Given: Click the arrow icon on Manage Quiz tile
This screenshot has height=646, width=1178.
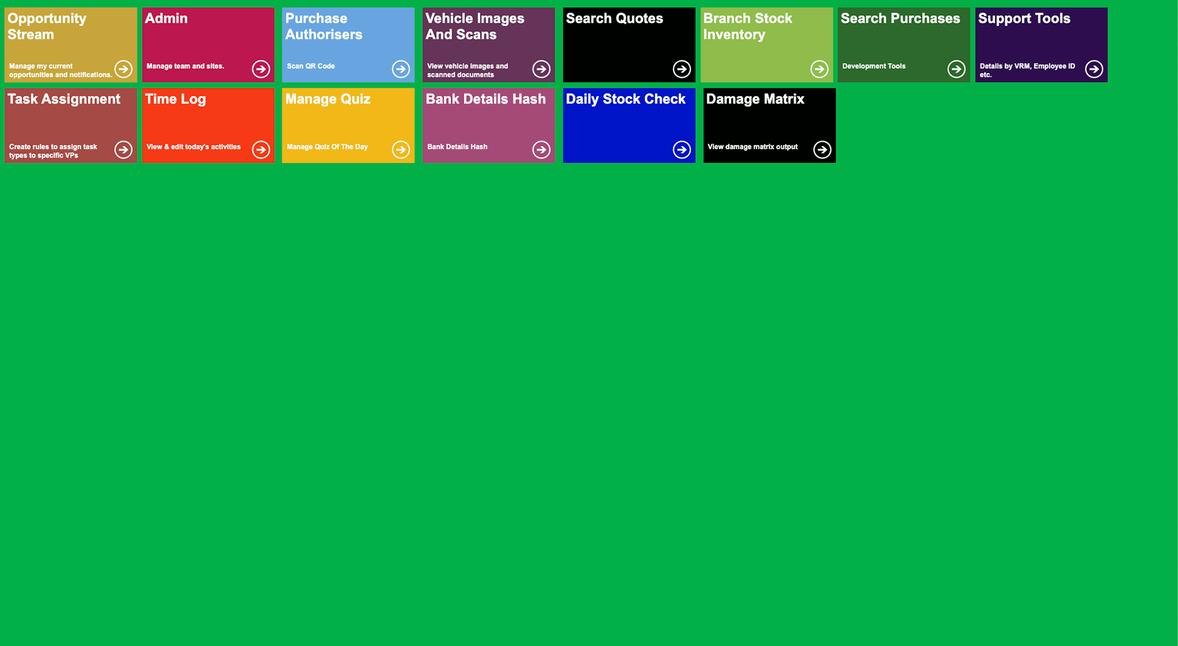Looking at the screenshot, I should (x=401, y=149).
